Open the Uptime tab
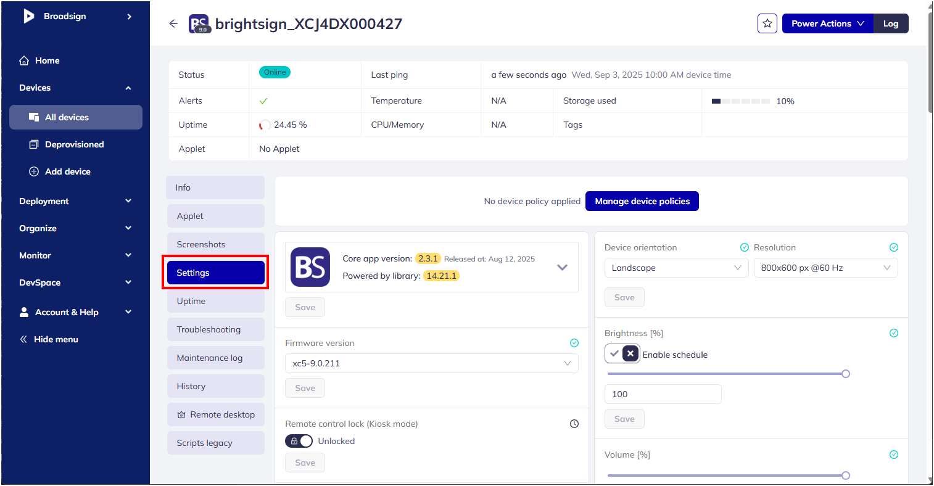934x486 pixels. 216,301
